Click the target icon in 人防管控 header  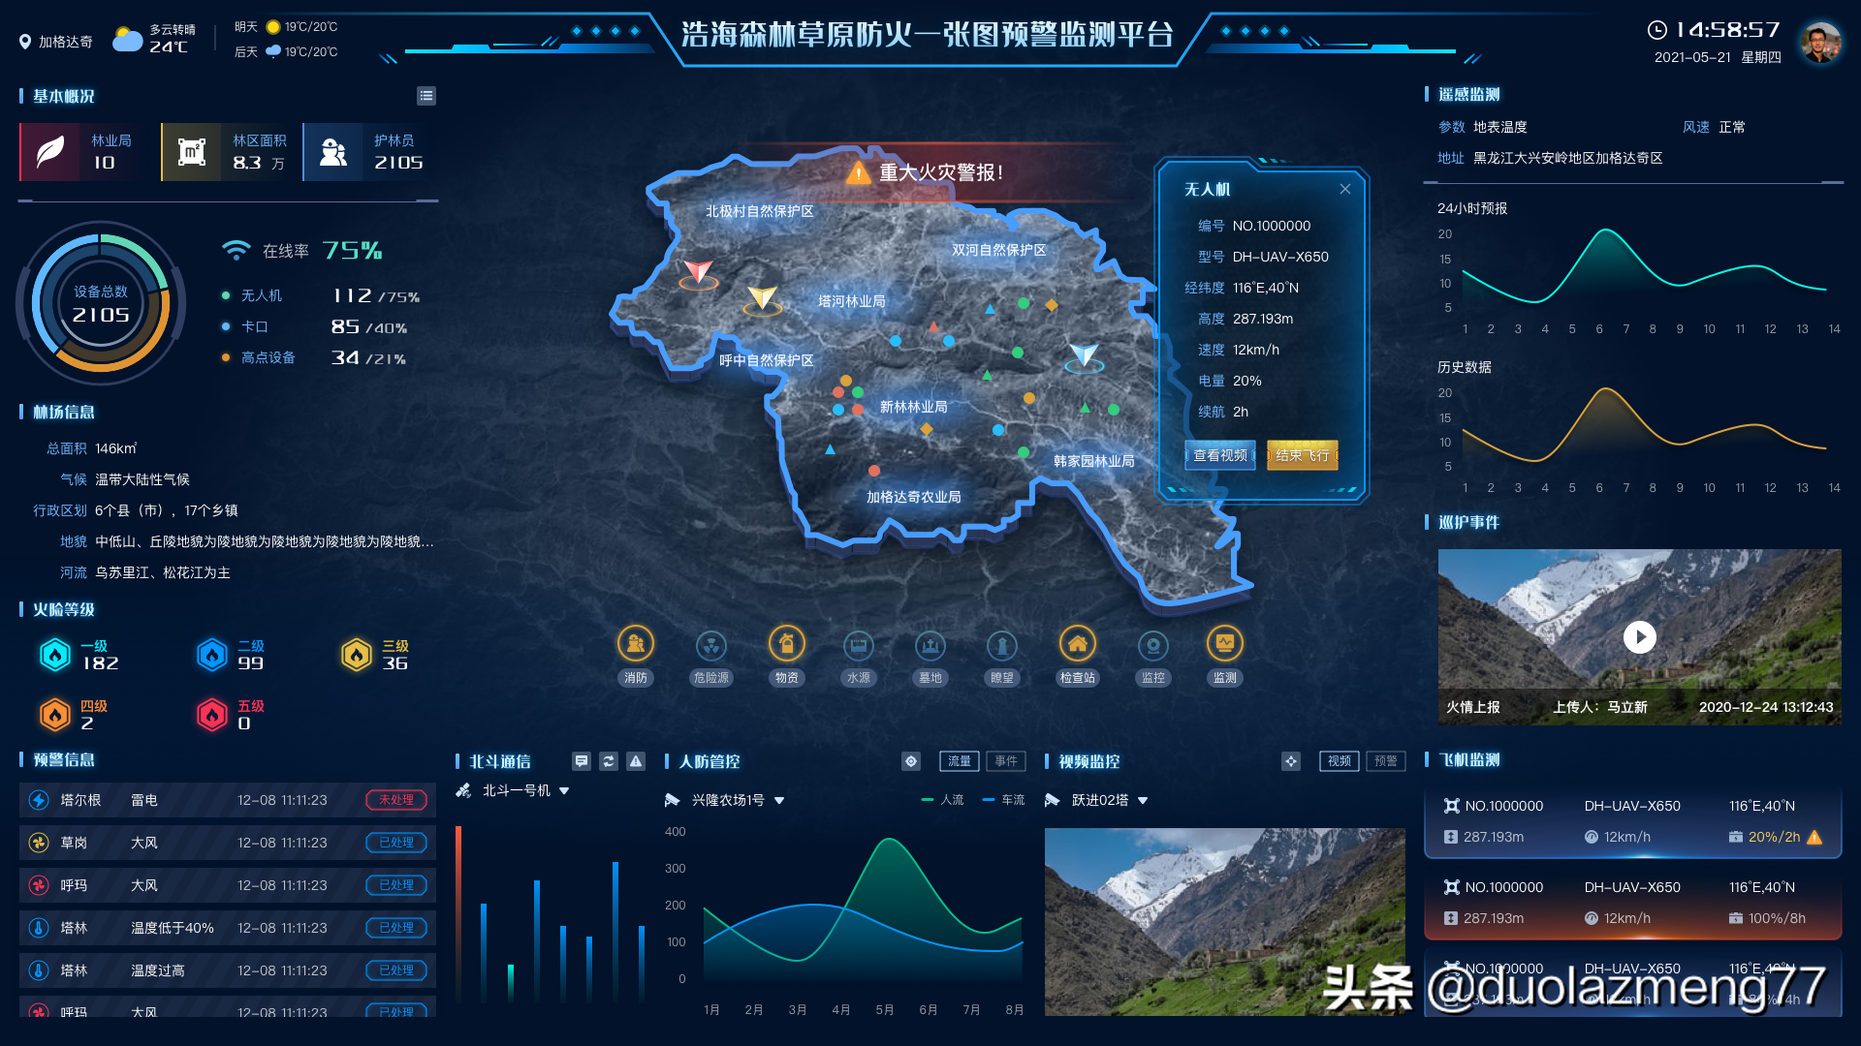point(911,761)
